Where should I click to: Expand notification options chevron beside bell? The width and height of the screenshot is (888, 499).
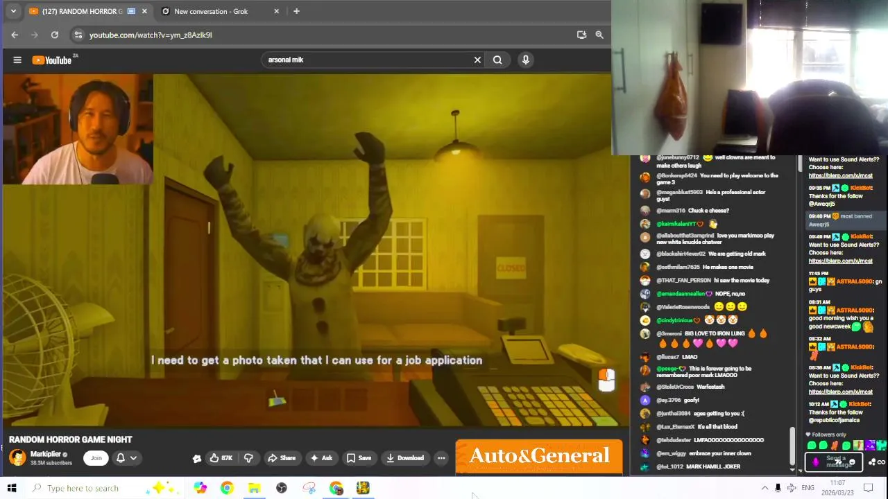point(133,458)
